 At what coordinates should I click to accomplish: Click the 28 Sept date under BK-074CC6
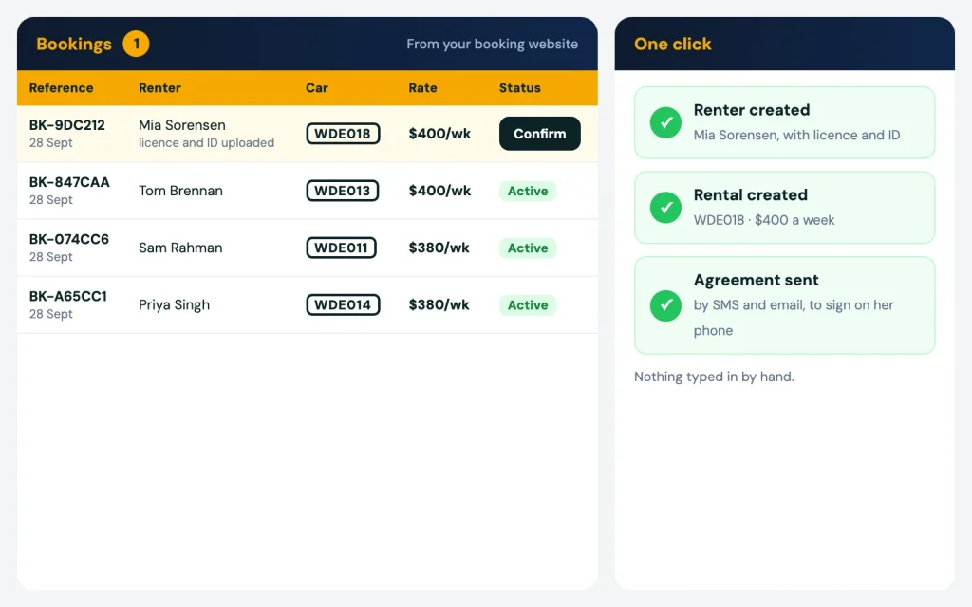pyautogui.click(x=51, y=257)
